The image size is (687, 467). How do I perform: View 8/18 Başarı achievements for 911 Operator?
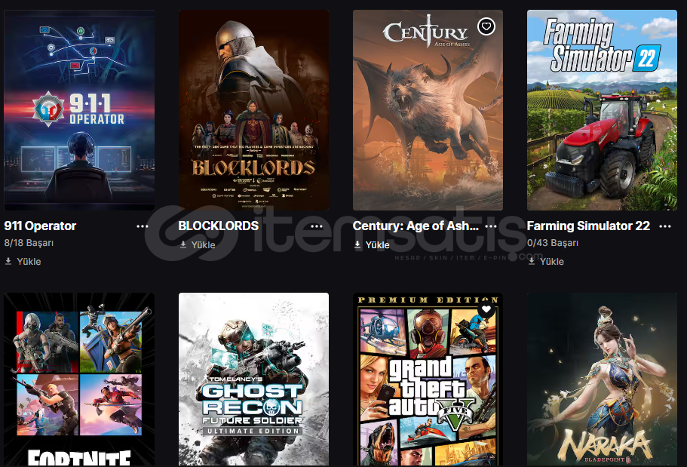click(29, 243)
